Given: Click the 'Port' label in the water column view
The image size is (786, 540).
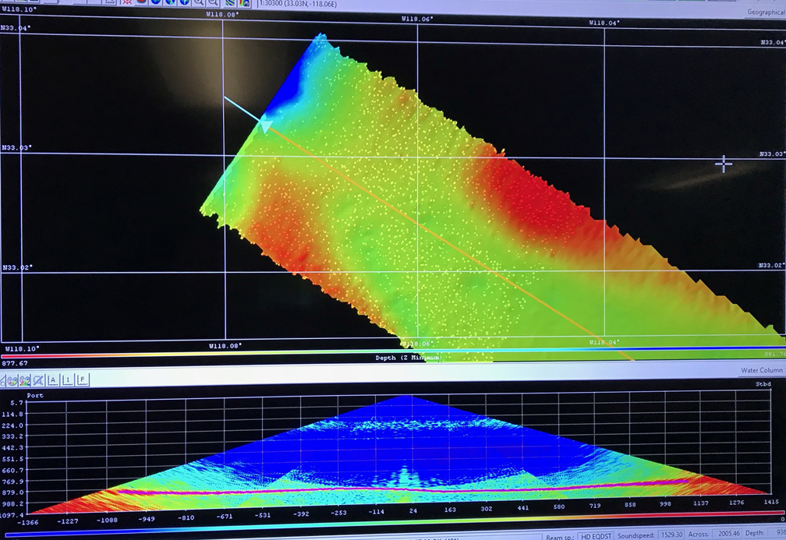Looking at the screenshot, I should pos(35,395).
